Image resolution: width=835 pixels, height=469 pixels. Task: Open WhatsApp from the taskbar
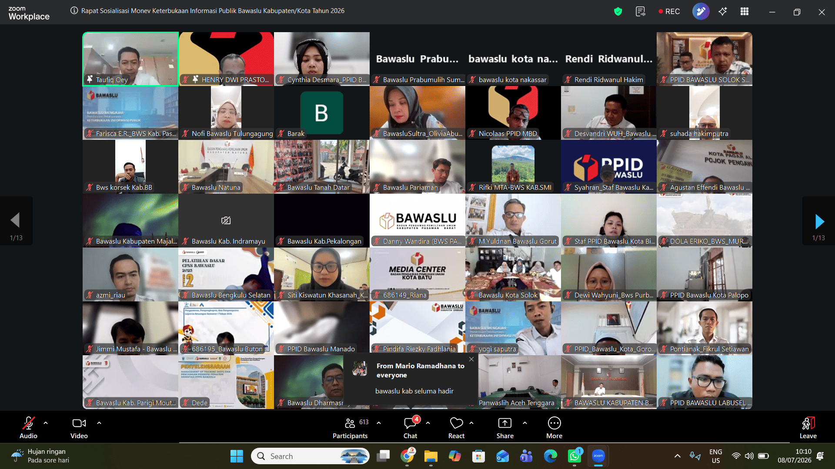pyautogui.click(x=574, y=456)
